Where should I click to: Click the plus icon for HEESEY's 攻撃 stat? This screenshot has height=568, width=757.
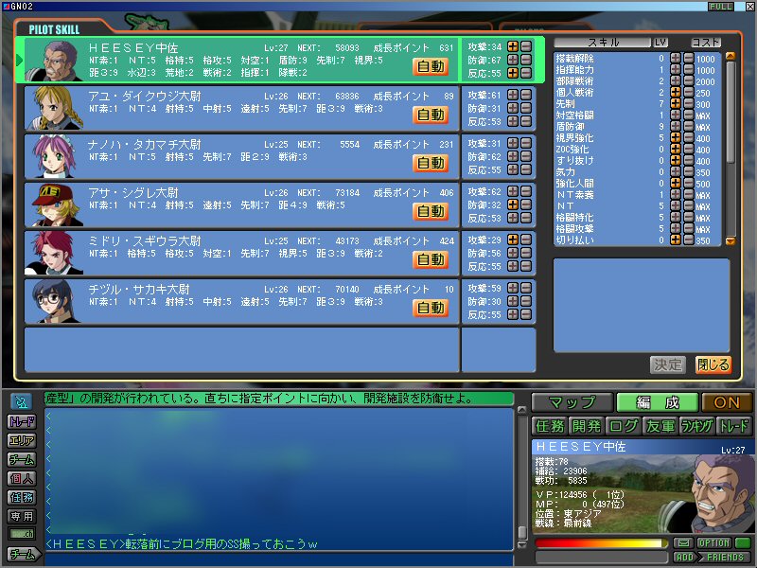(x=513, y=46)
